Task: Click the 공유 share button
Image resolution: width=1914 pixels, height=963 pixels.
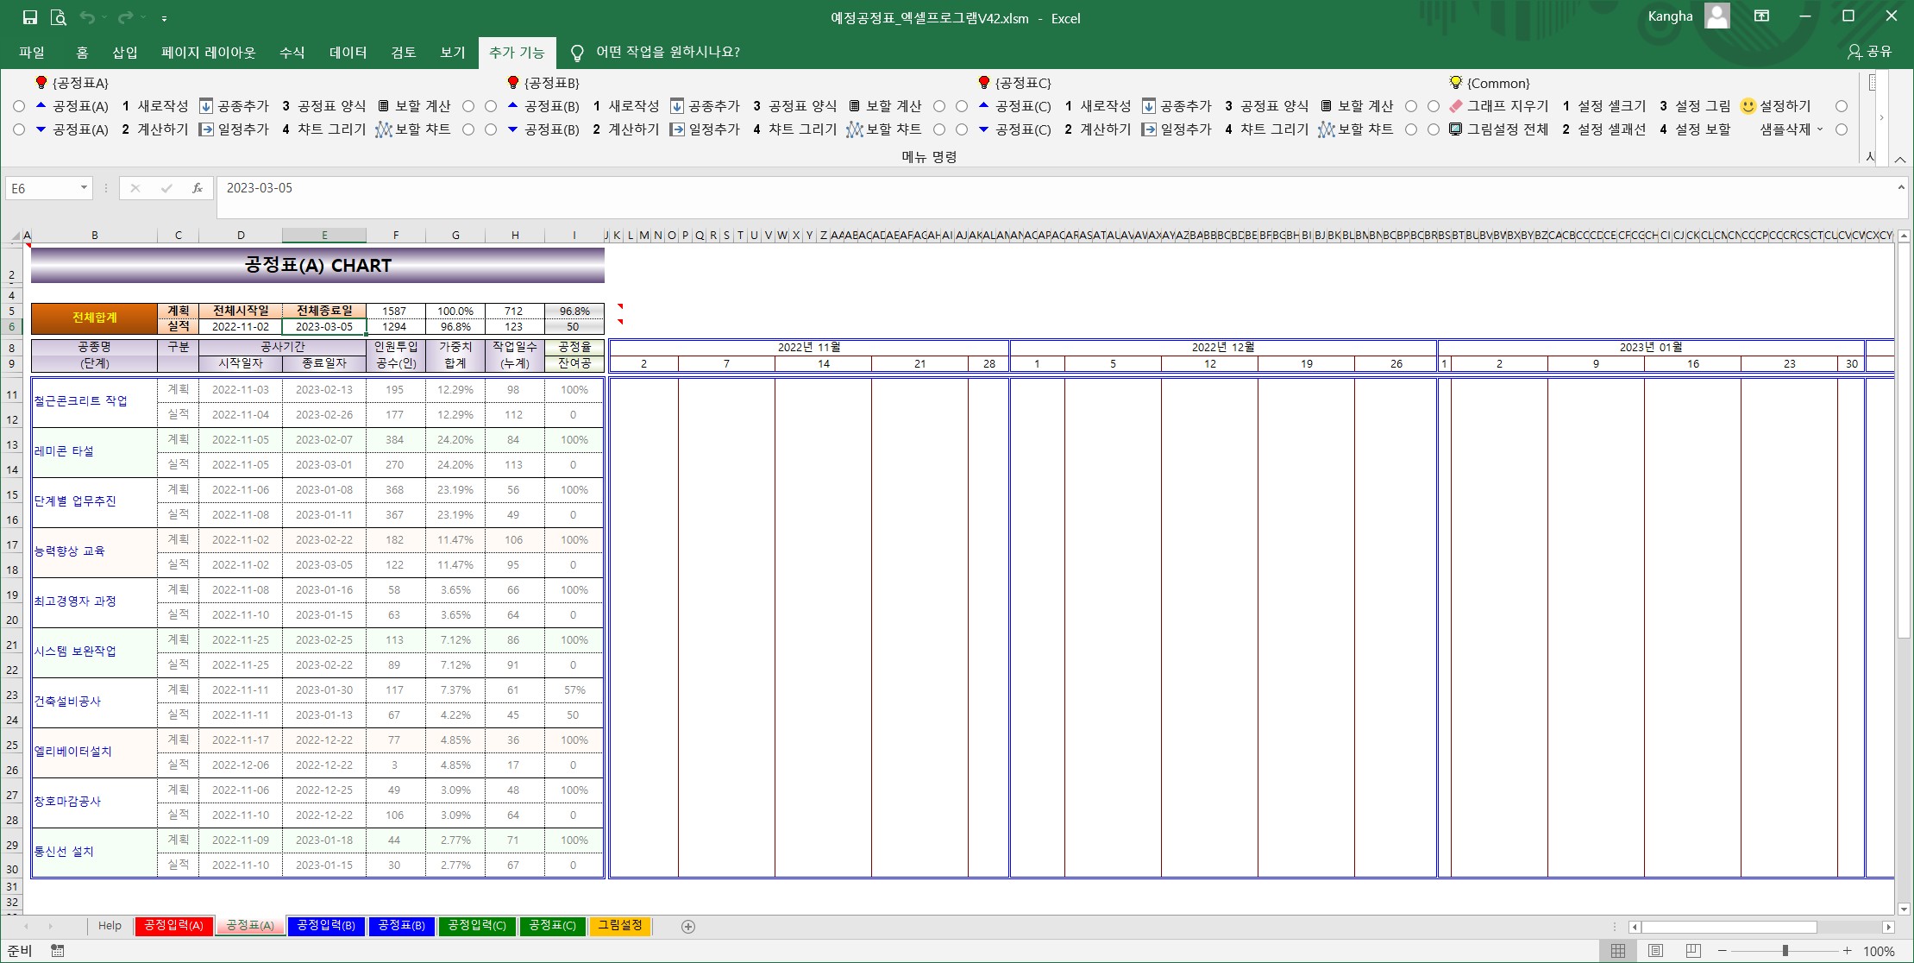Action: coord(1869,52)
